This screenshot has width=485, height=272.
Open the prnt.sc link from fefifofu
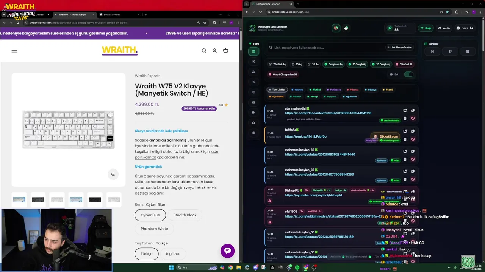(305, 136)
